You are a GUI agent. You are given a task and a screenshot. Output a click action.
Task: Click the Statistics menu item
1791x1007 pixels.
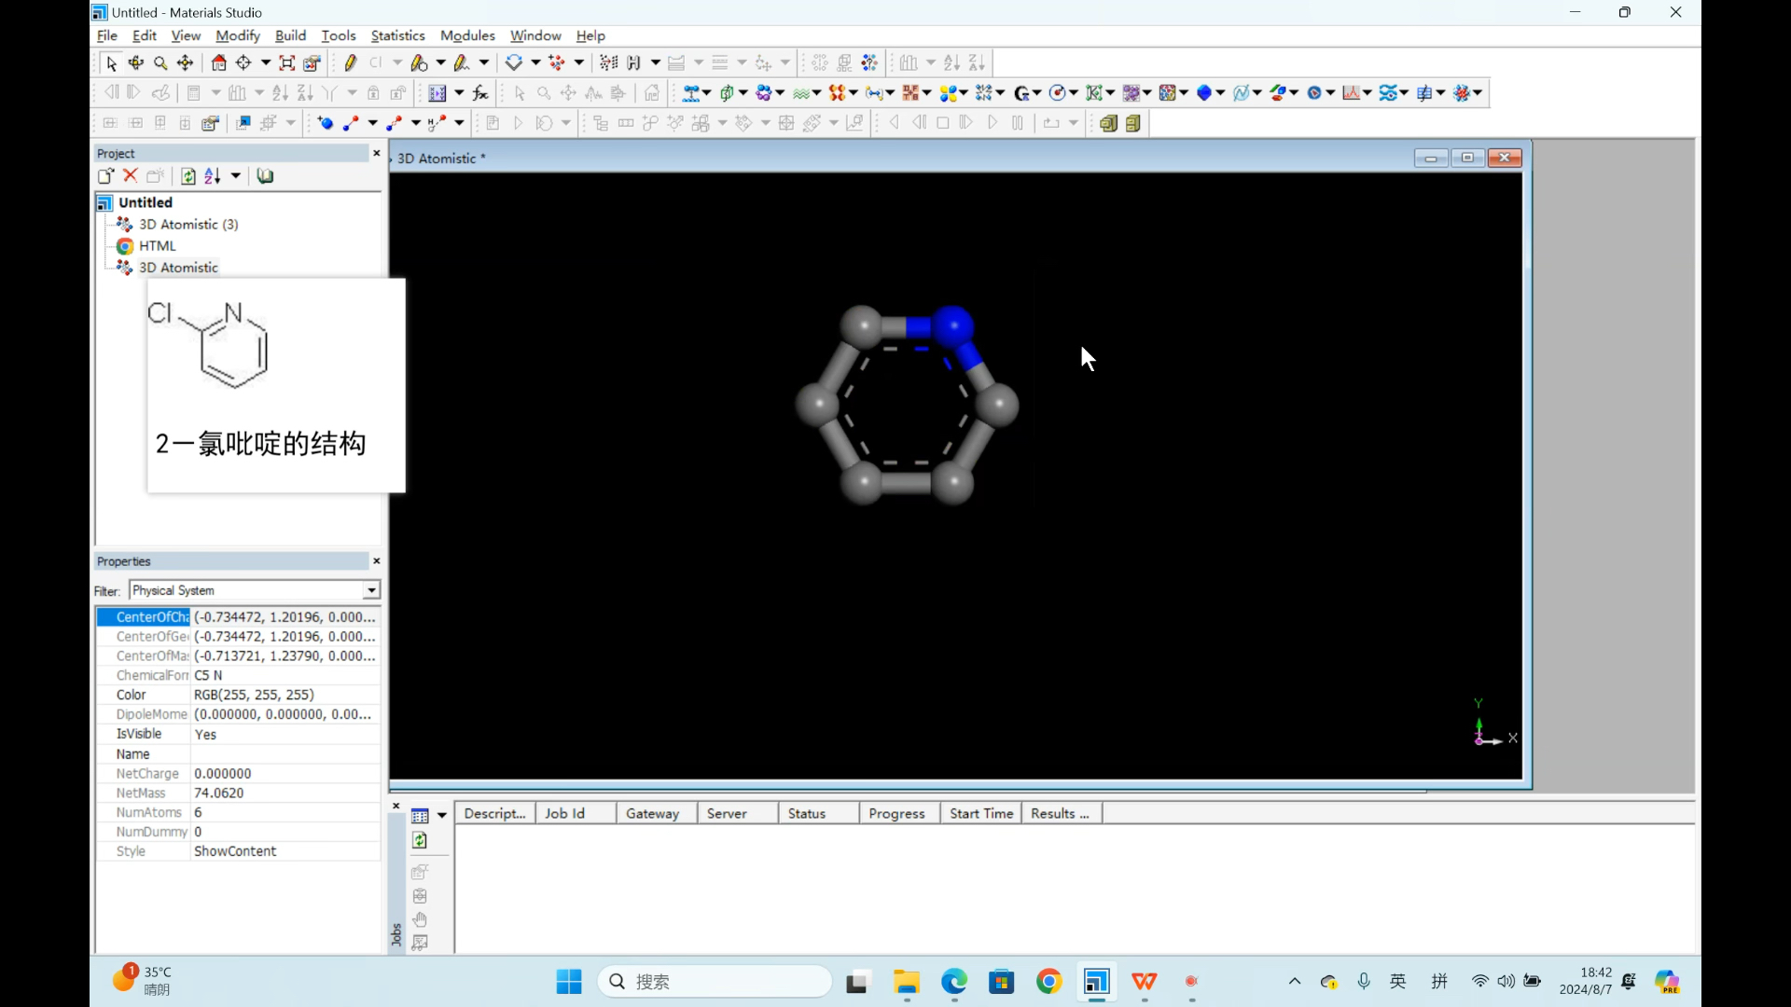396,34
